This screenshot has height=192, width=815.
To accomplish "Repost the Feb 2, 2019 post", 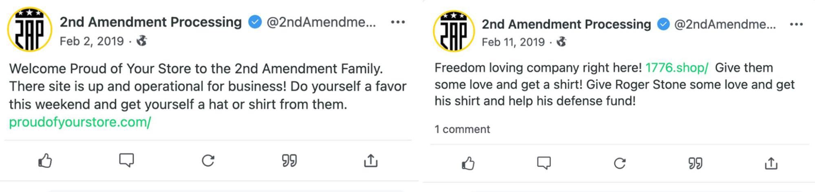I will 208,161.
